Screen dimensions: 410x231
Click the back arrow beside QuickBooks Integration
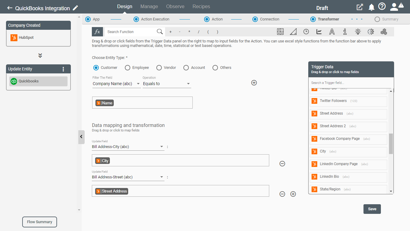[x=10, y=8]
